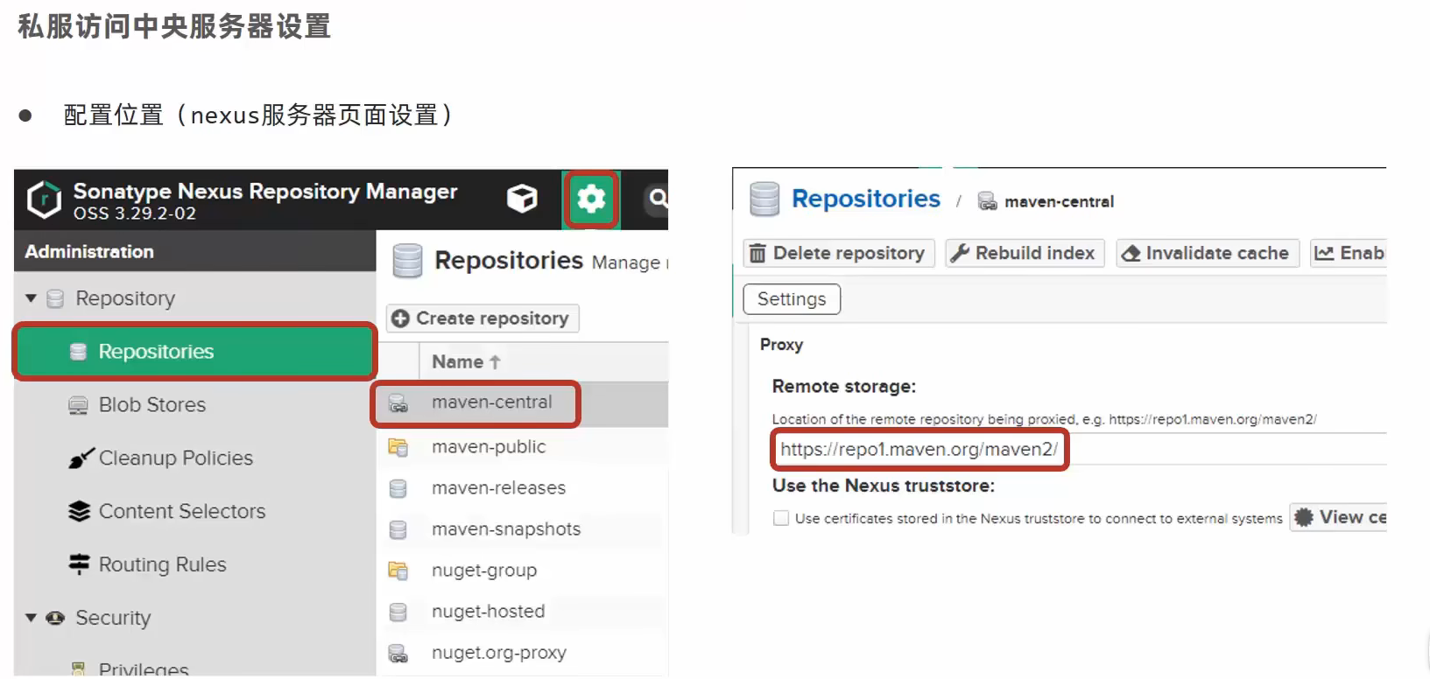Click the large Repositories heading icon in list panel
The height and width of the screenshot is (679, 1430).
407,261
